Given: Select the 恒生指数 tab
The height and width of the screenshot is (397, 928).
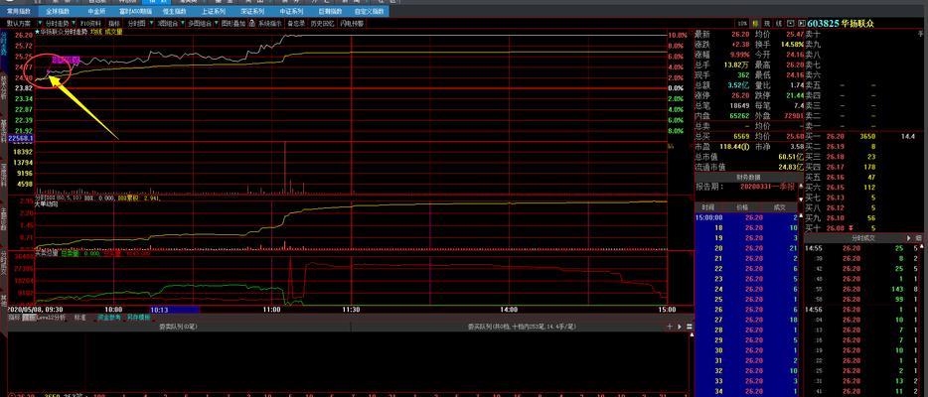Looking at the screenshot, I should 174,11.
